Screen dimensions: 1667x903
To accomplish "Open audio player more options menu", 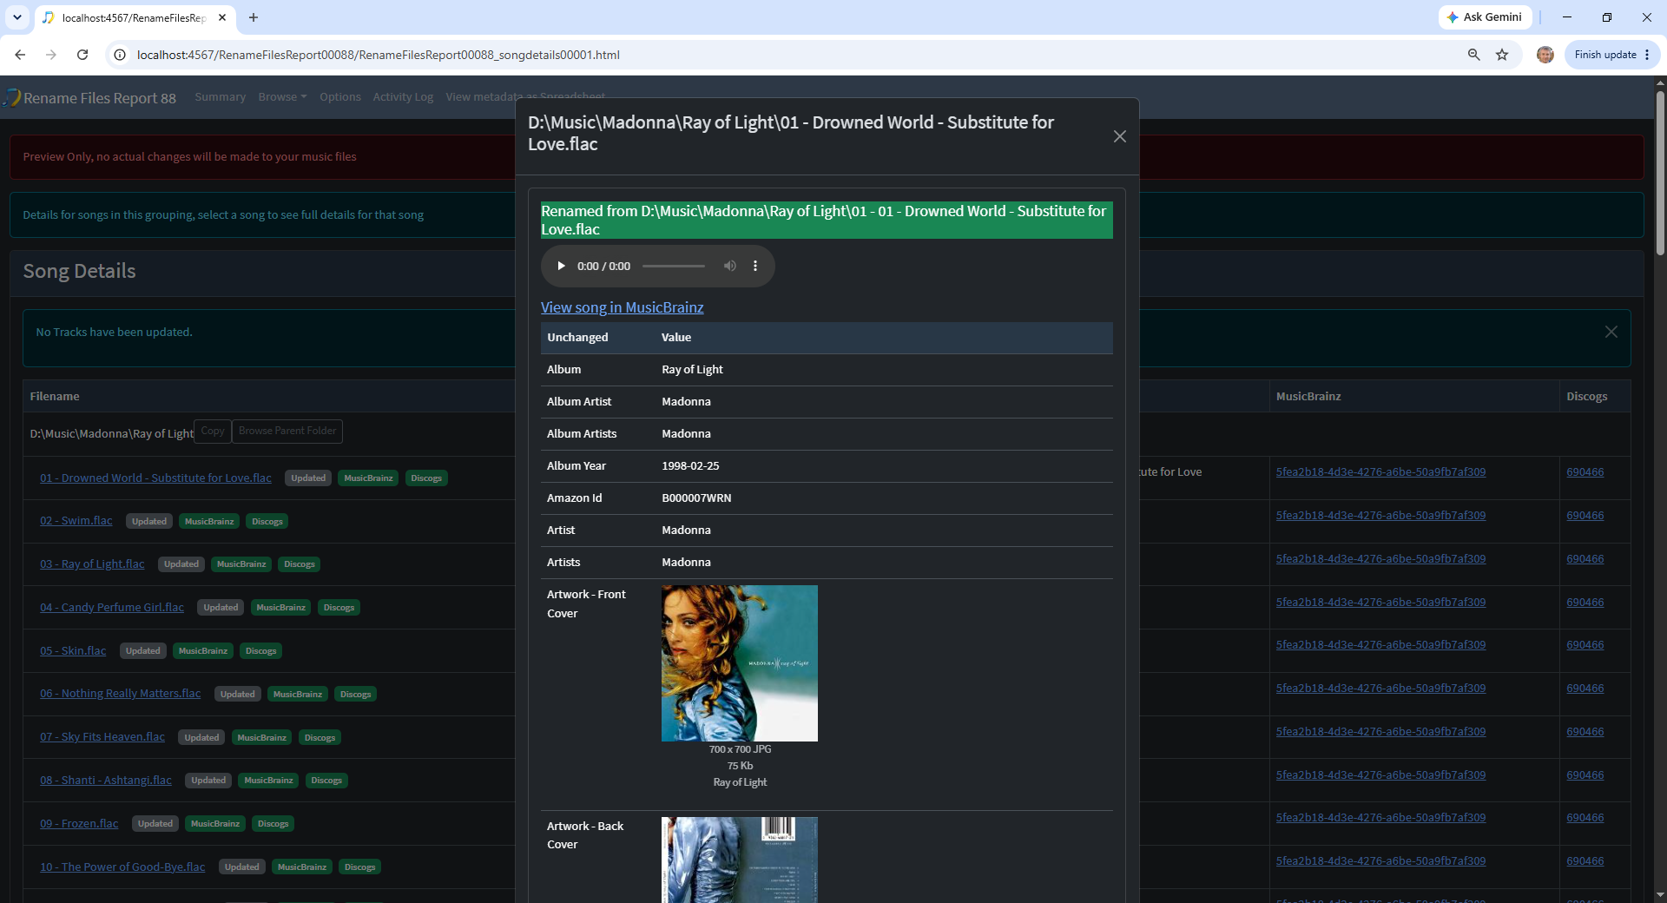I will [x=755, y=266].
